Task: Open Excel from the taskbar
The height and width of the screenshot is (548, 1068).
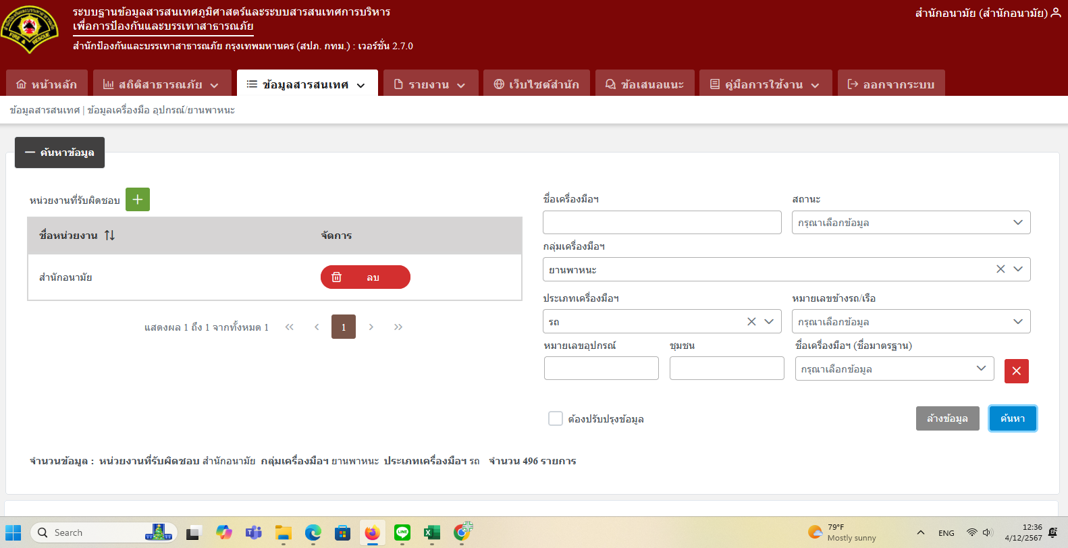Action: (431, 532)
